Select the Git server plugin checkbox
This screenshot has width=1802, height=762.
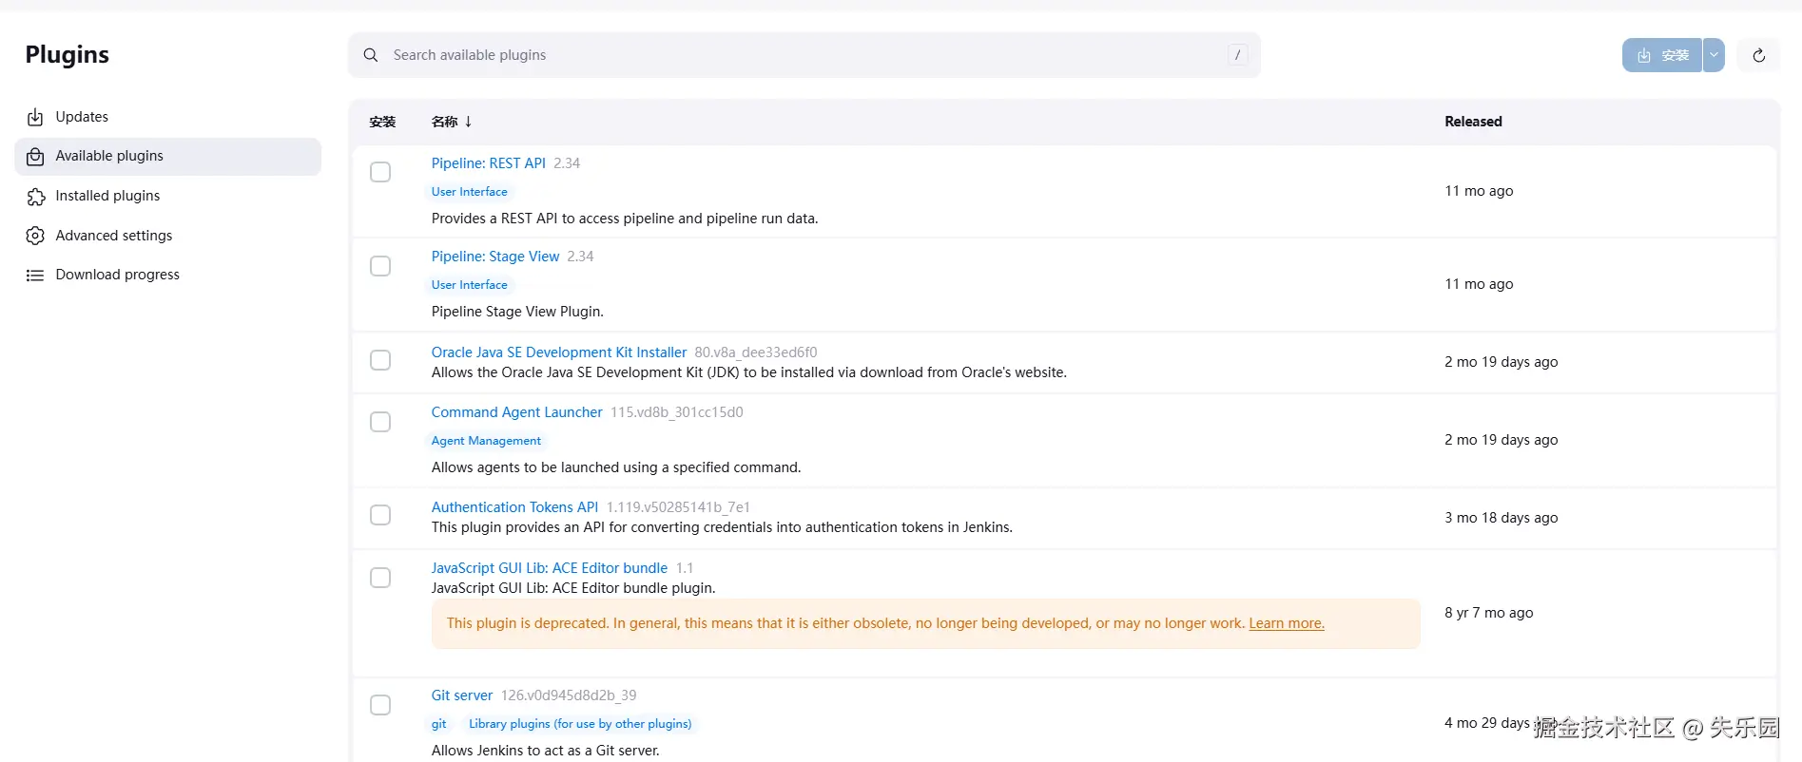coord(380,705)
